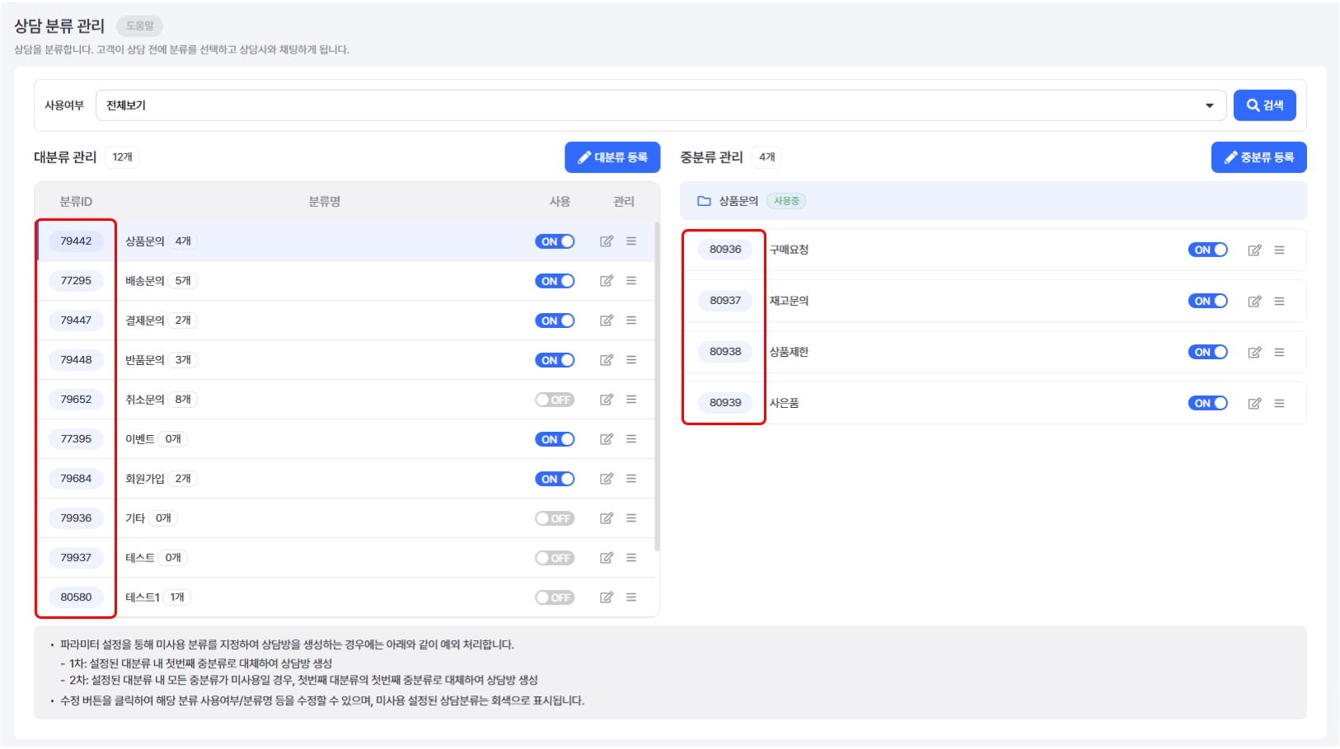Viewport: 1340px width, 749px height.
Task: Edit the 상품문의 category via pencil icon
Action: coord(607,241)
